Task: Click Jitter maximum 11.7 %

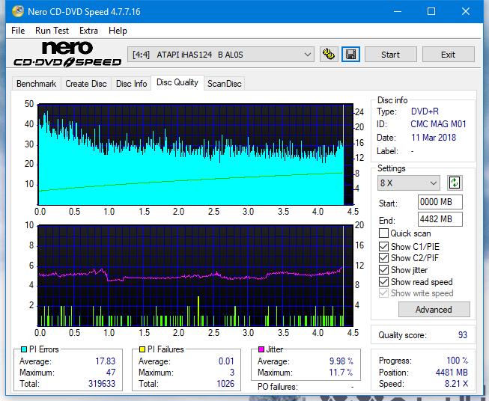Action: tap(341, 373)
